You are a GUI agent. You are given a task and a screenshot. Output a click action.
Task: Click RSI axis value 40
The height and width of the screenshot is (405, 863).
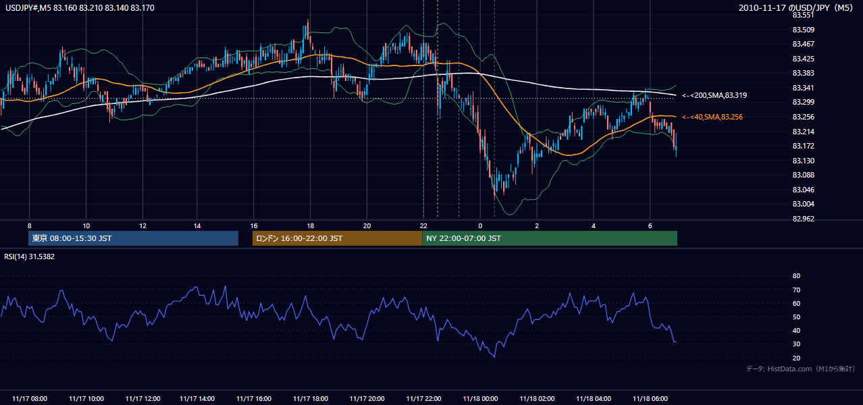796,331
